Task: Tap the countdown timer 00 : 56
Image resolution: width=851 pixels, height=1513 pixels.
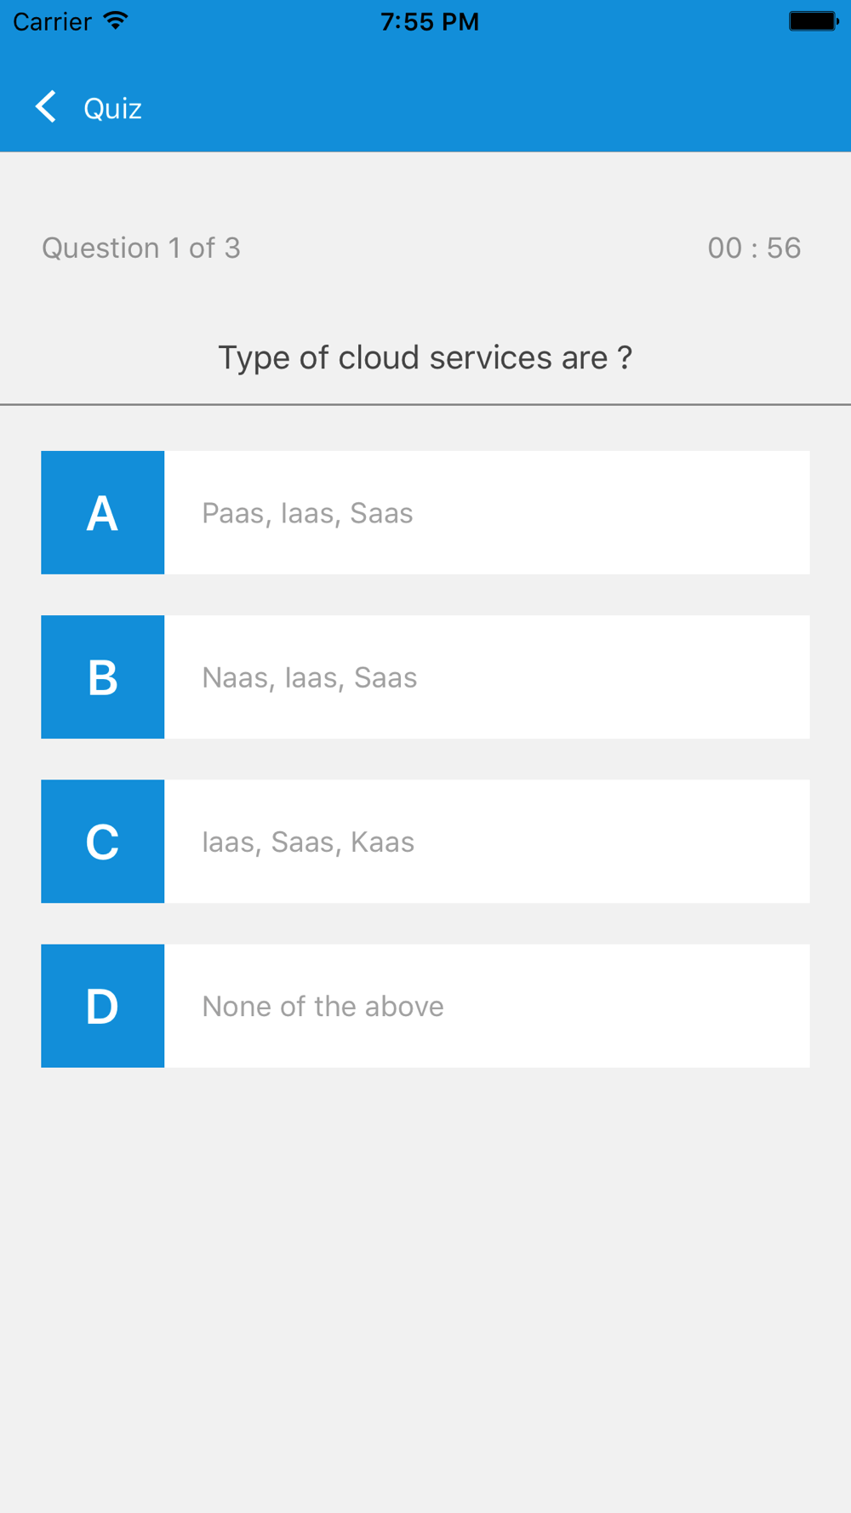Action: tap(754, 248)
